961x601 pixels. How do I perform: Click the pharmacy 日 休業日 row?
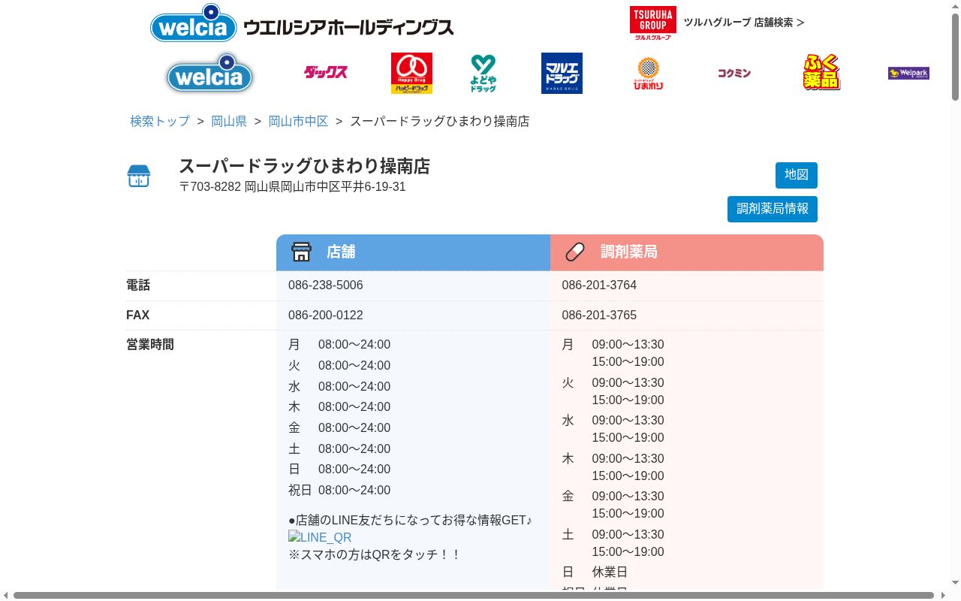(595, 572)
